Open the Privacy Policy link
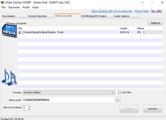Image resolution: width=166 pixels, height=120 pixels. pos(142,11)
